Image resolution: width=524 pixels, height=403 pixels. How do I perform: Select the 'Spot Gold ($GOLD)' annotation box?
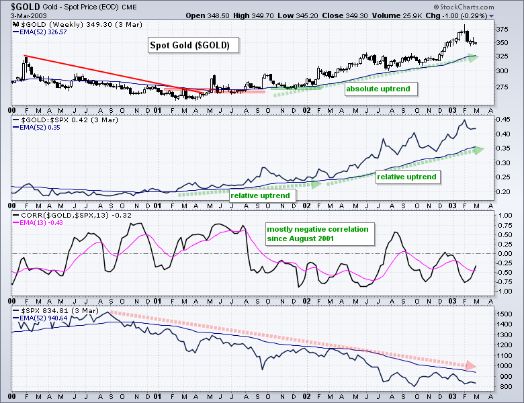193,45
